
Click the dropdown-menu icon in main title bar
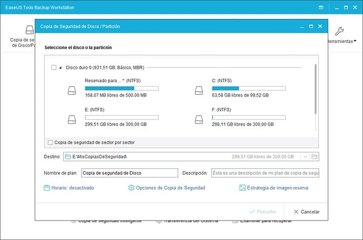321,7
